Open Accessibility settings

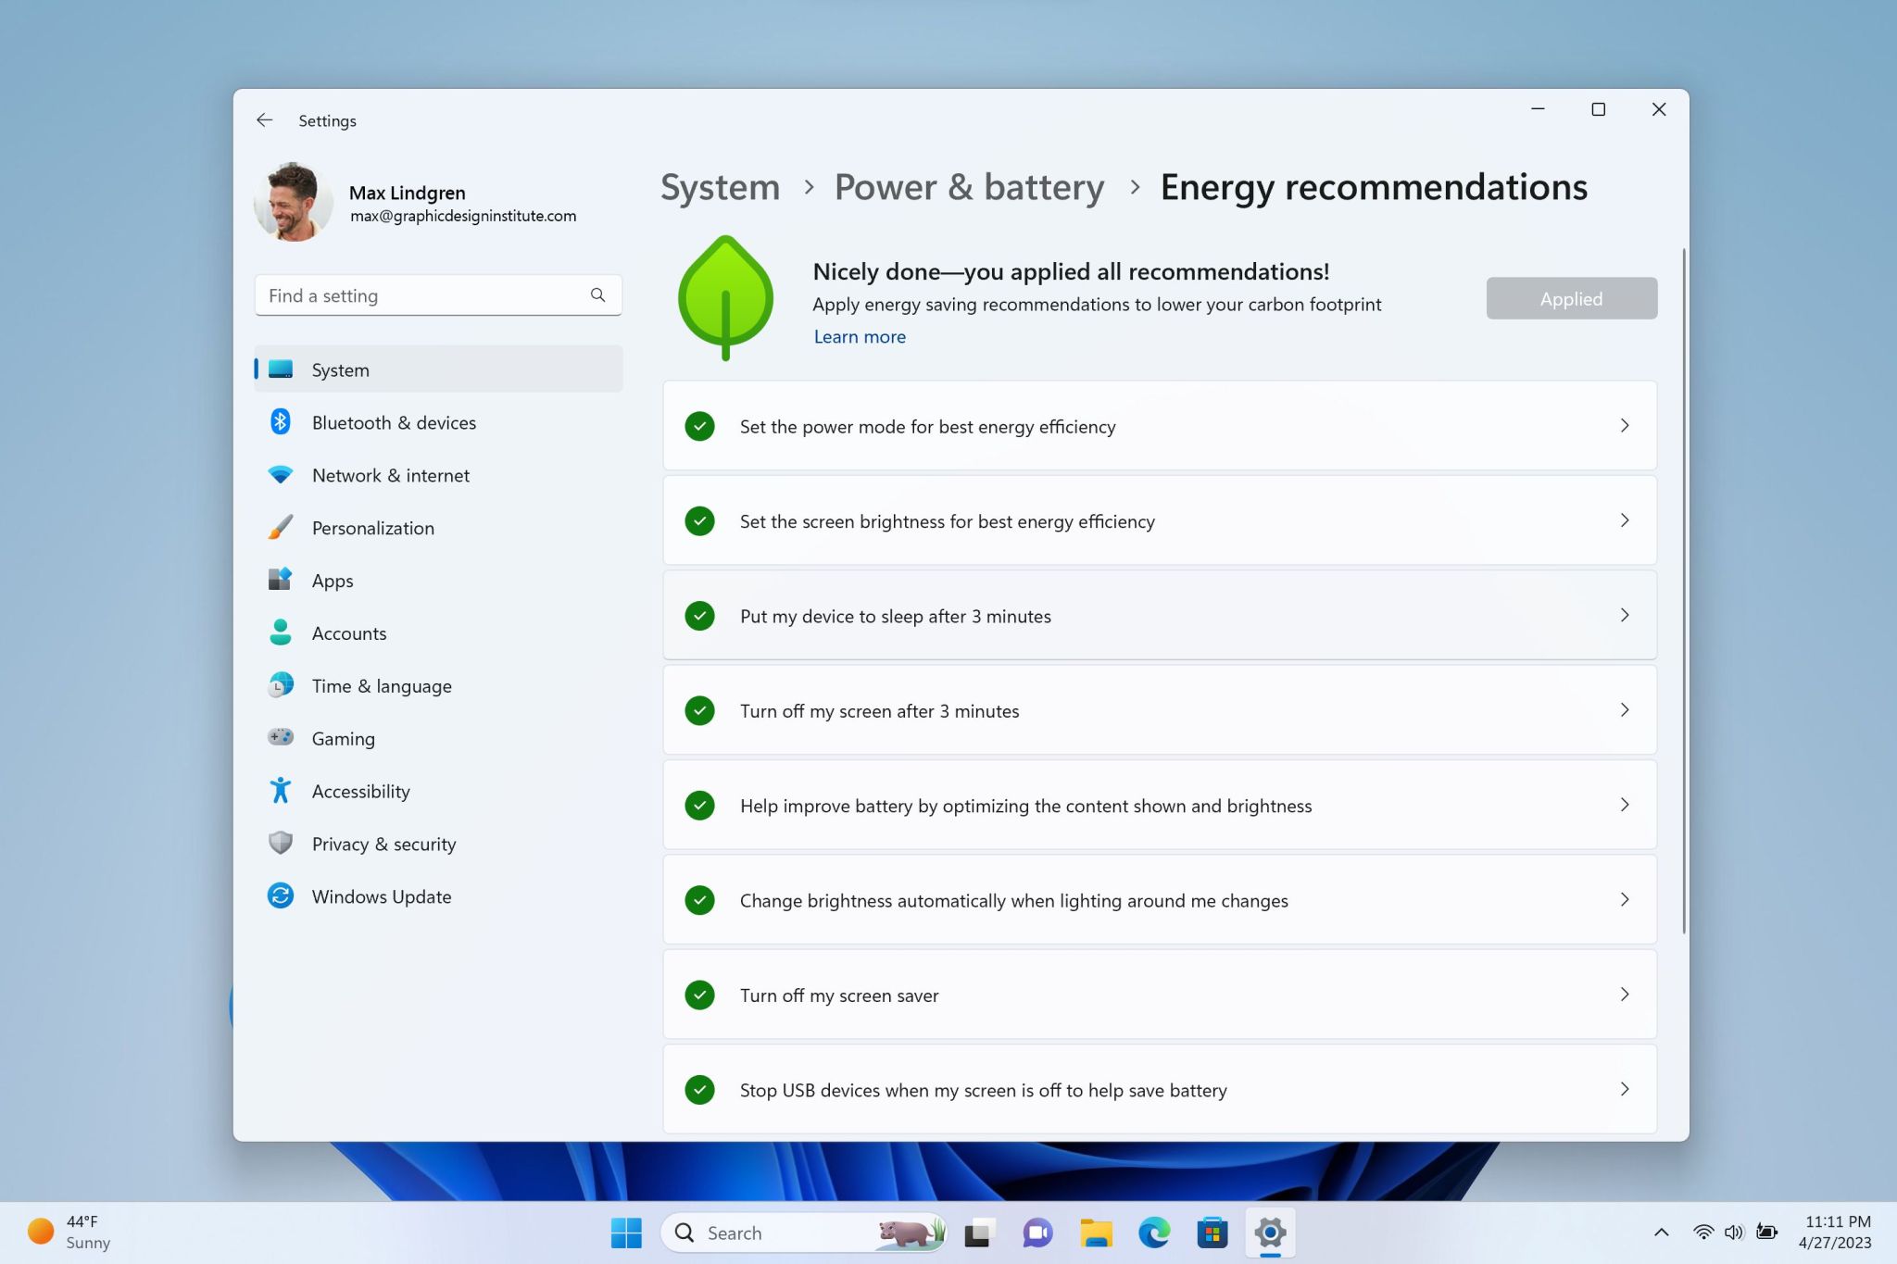click(x=359, y=790)
